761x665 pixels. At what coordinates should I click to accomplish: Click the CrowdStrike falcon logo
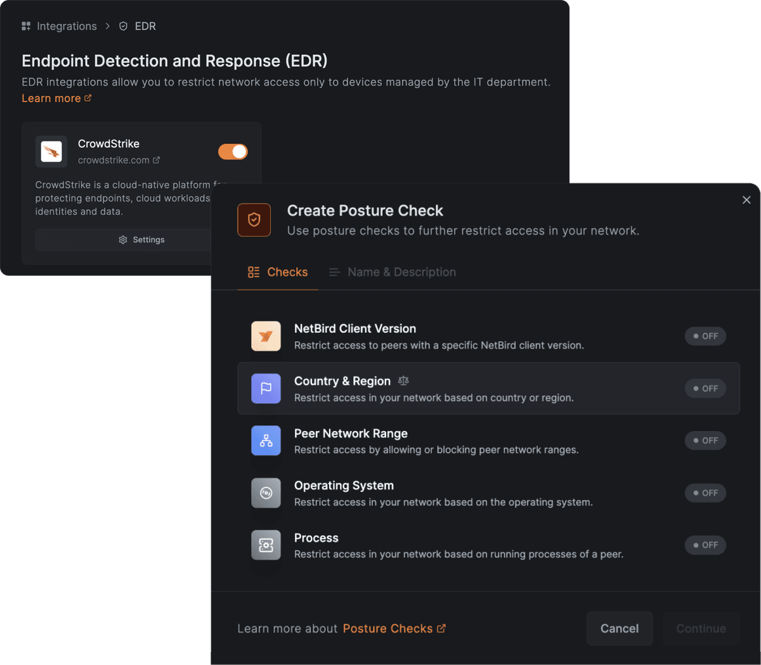point(51,152)
